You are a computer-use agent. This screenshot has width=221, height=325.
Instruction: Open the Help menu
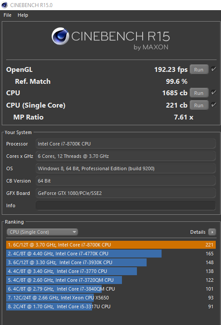click(23, 15)
